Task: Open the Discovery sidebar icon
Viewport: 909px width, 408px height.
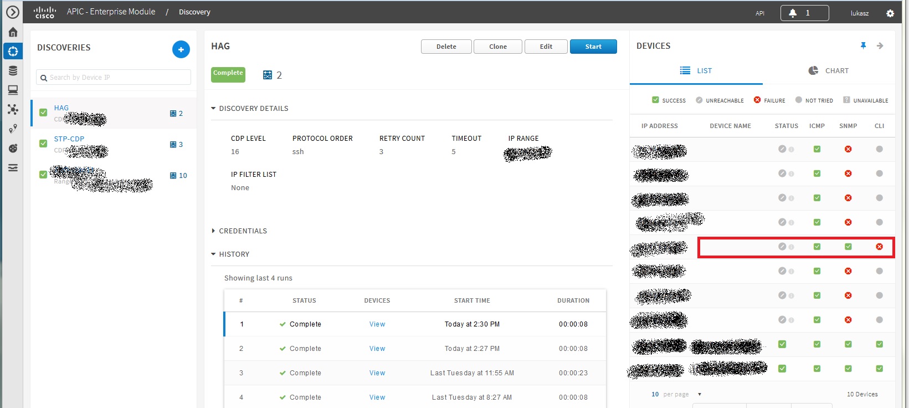Action: coord(13,51)
